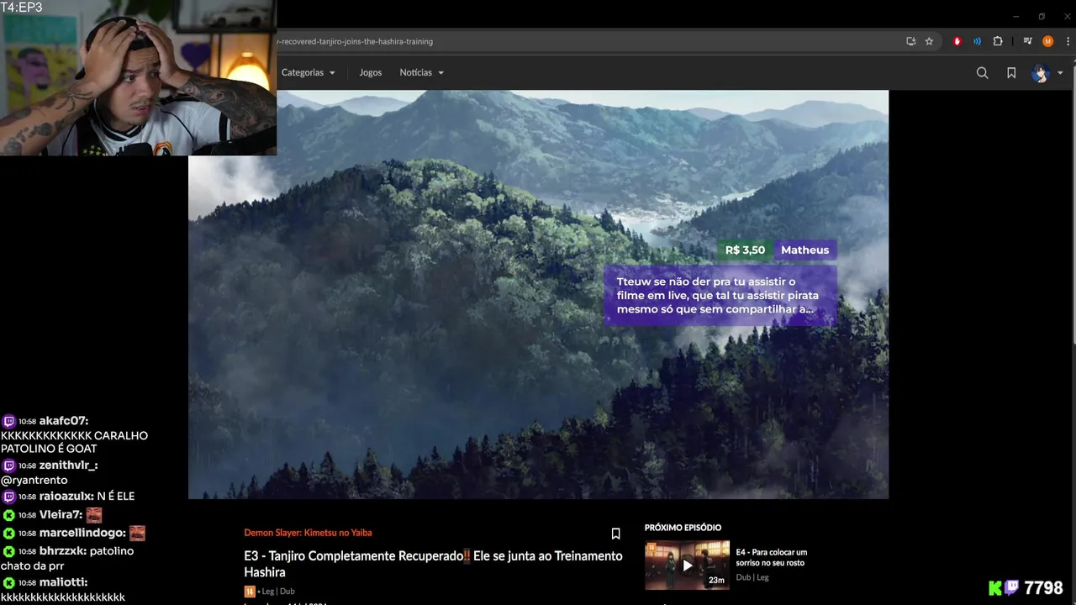
Task: Click the anime video player area
Action: (x=538, y=294)
